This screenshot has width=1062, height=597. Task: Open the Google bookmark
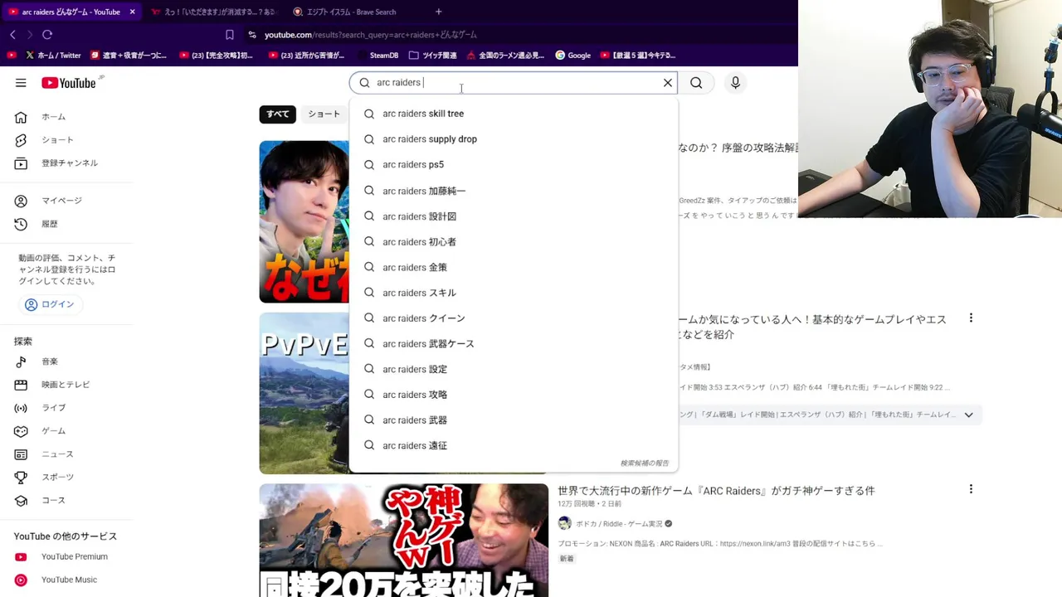[x=573, y=56]
